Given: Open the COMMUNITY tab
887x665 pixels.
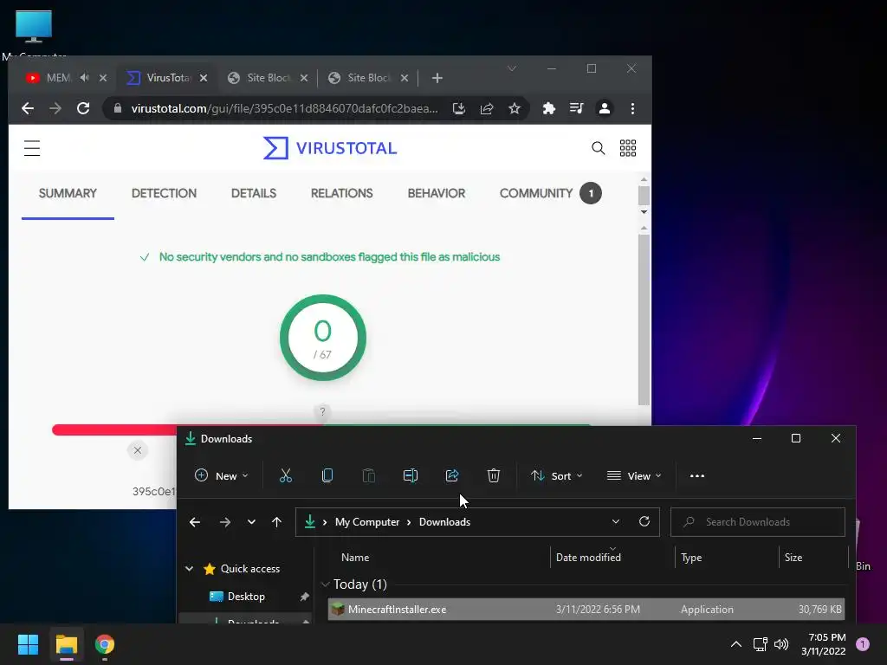Looking at the screenshot, I should pyautogui.click(x=550, y=193).
